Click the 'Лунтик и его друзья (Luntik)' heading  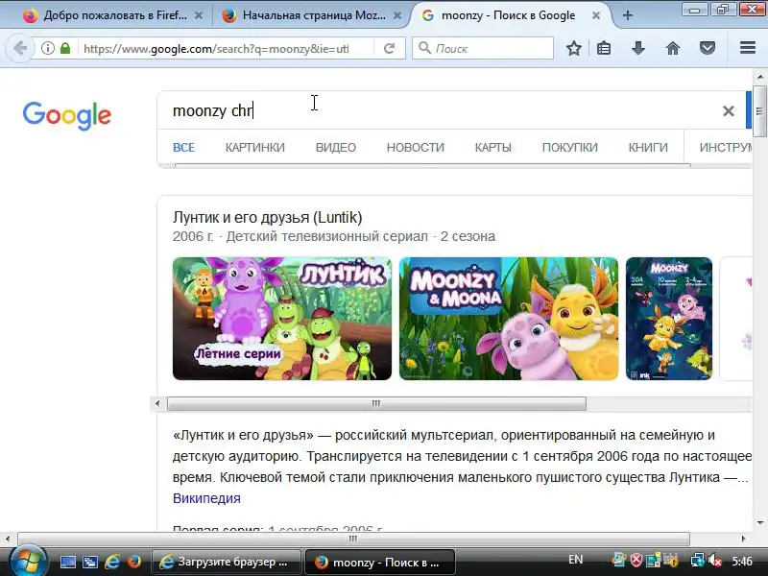coord(268,218)
